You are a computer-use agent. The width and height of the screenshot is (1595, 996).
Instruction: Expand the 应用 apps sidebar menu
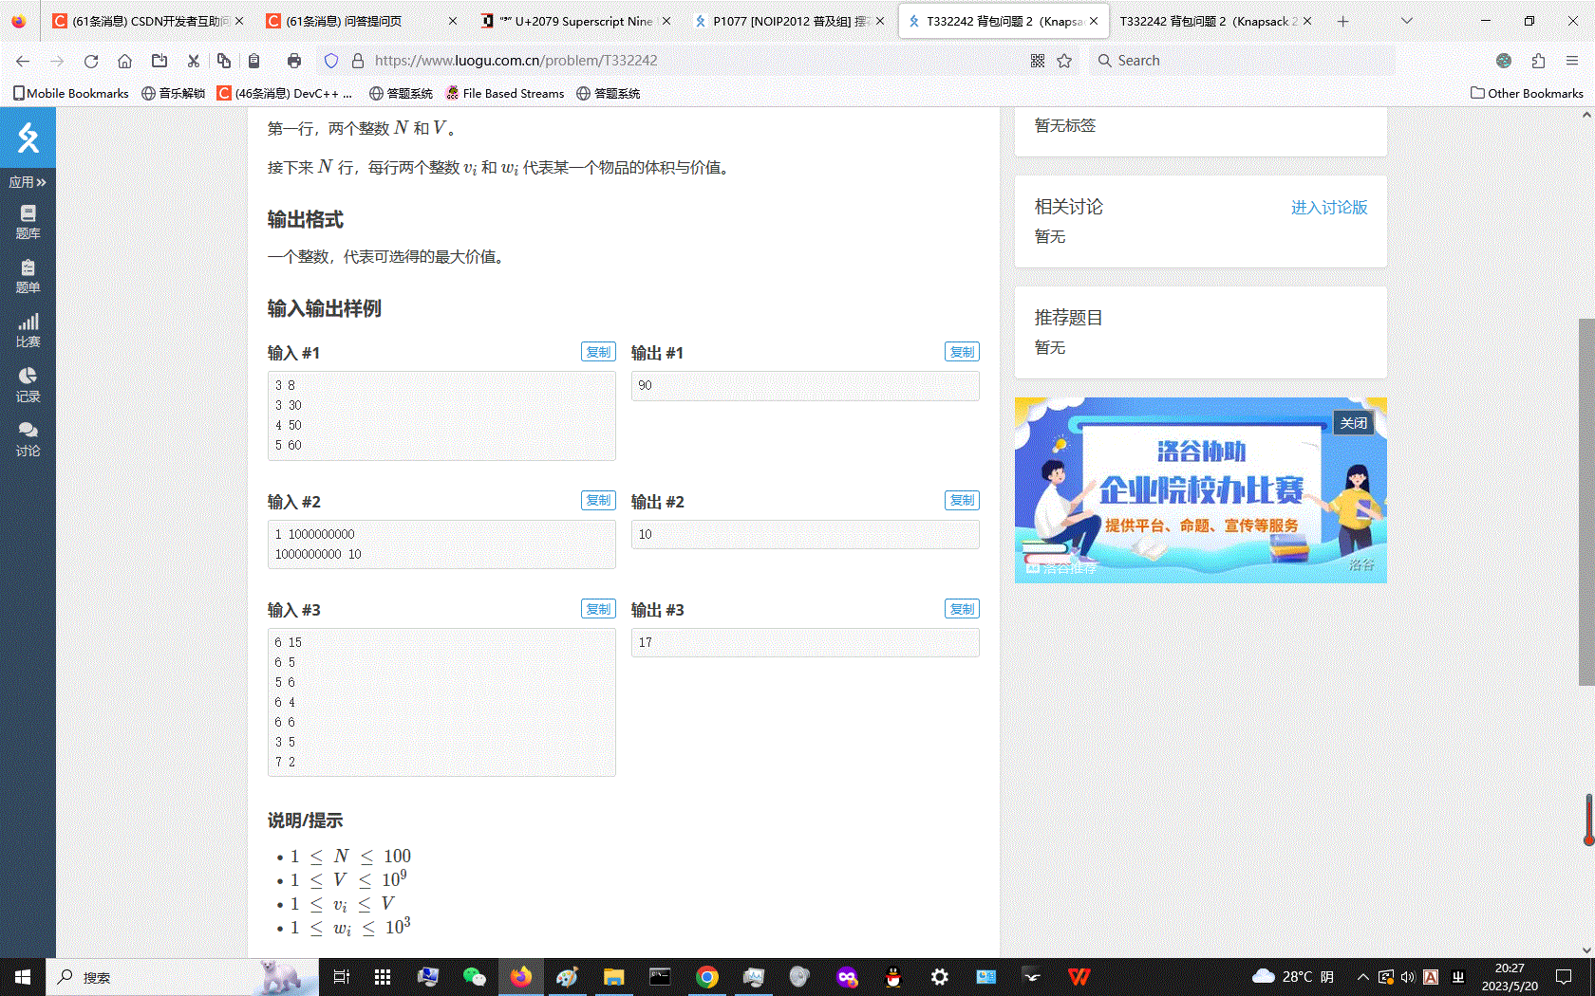(x=28, y=182)
